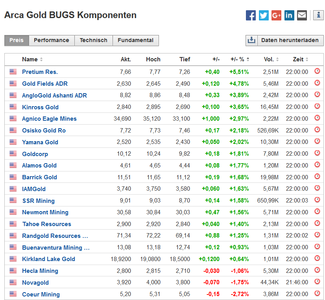This screenshot has height=300, width=325.
Task: Click download icon beside Daten herunterladen
Action: click(x=251, y=40)
